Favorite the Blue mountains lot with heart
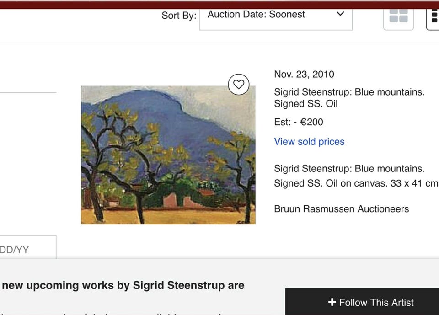The width and height of the screenshot is (439, 315). [x=239, y=85]
